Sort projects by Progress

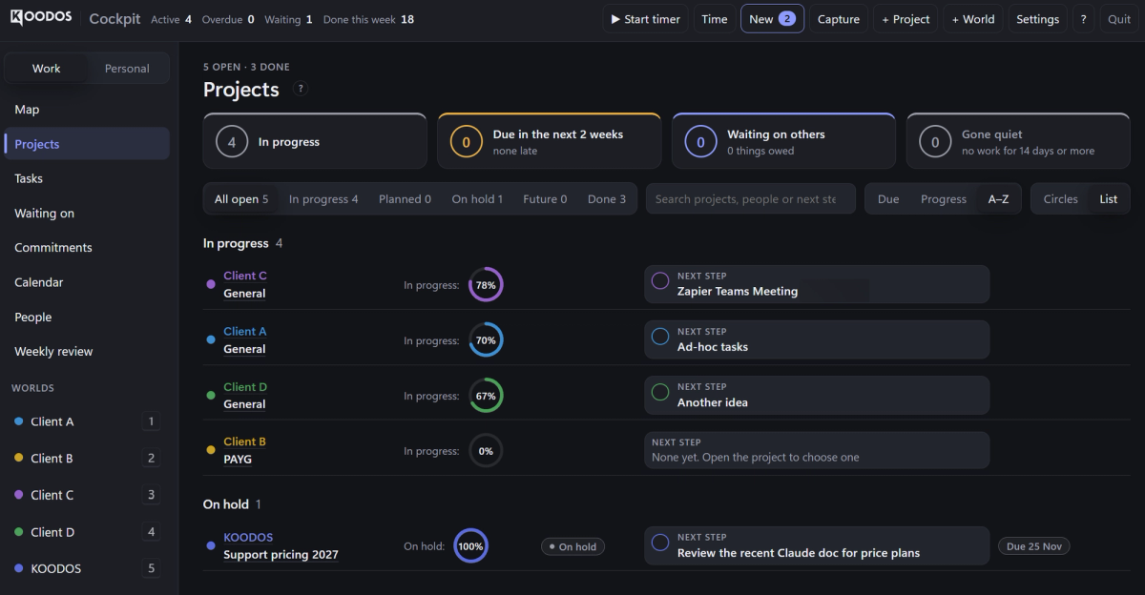click(944, 199)
